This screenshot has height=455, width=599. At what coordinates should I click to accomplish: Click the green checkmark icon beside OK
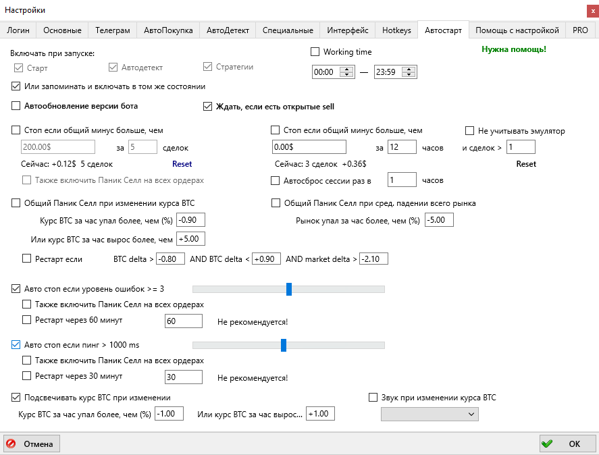click(x=547, y=444)
